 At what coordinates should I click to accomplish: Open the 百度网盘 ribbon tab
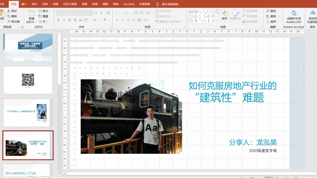[x=145, y=4]
